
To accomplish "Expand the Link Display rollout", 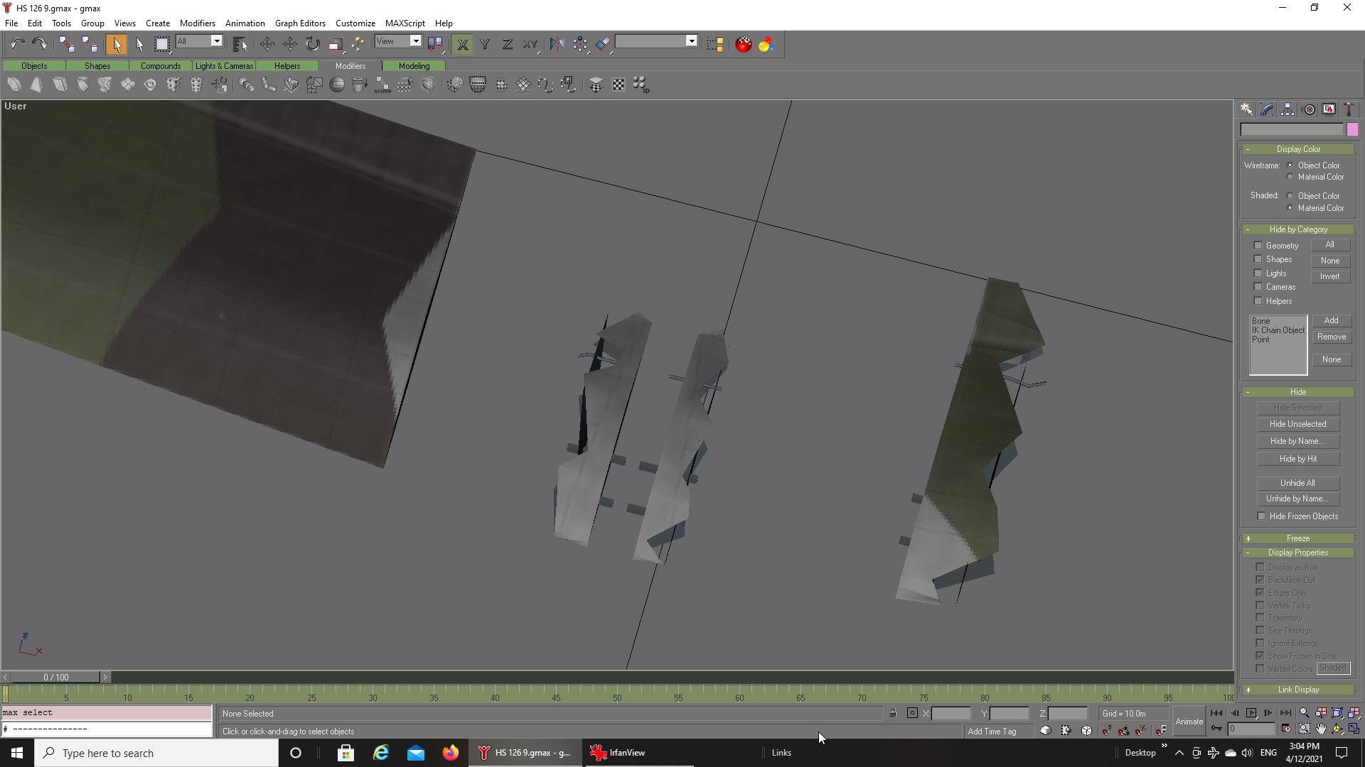I will point(1298,690).
